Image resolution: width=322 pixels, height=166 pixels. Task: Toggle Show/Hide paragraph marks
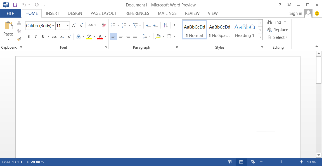[x=175, y=25]
